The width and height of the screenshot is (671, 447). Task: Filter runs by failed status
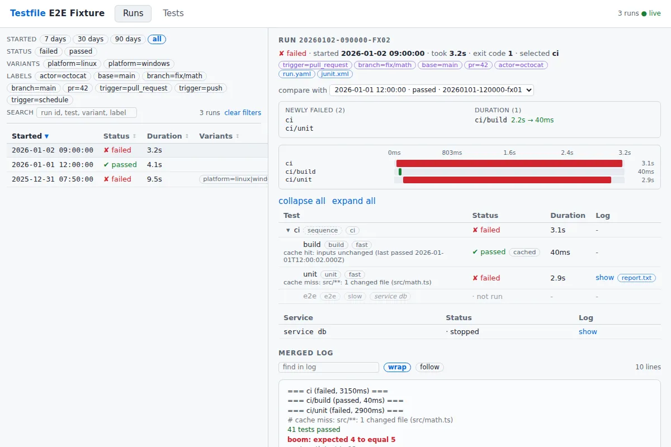click(x=49, y=51)
